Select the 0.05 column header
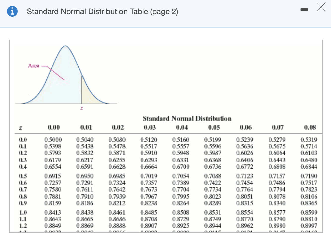The image size is (331, 237). (x=214, y=127)
